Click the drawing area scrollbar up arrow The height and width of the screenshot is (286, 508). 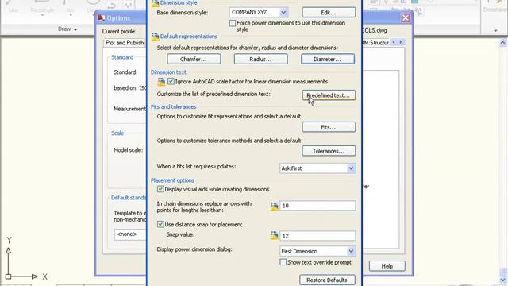pos(502,43)
